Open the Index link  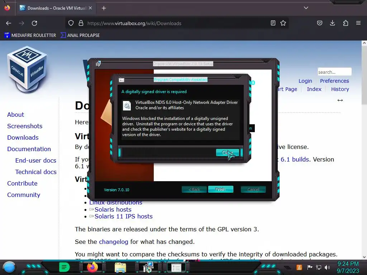point(314,89)
